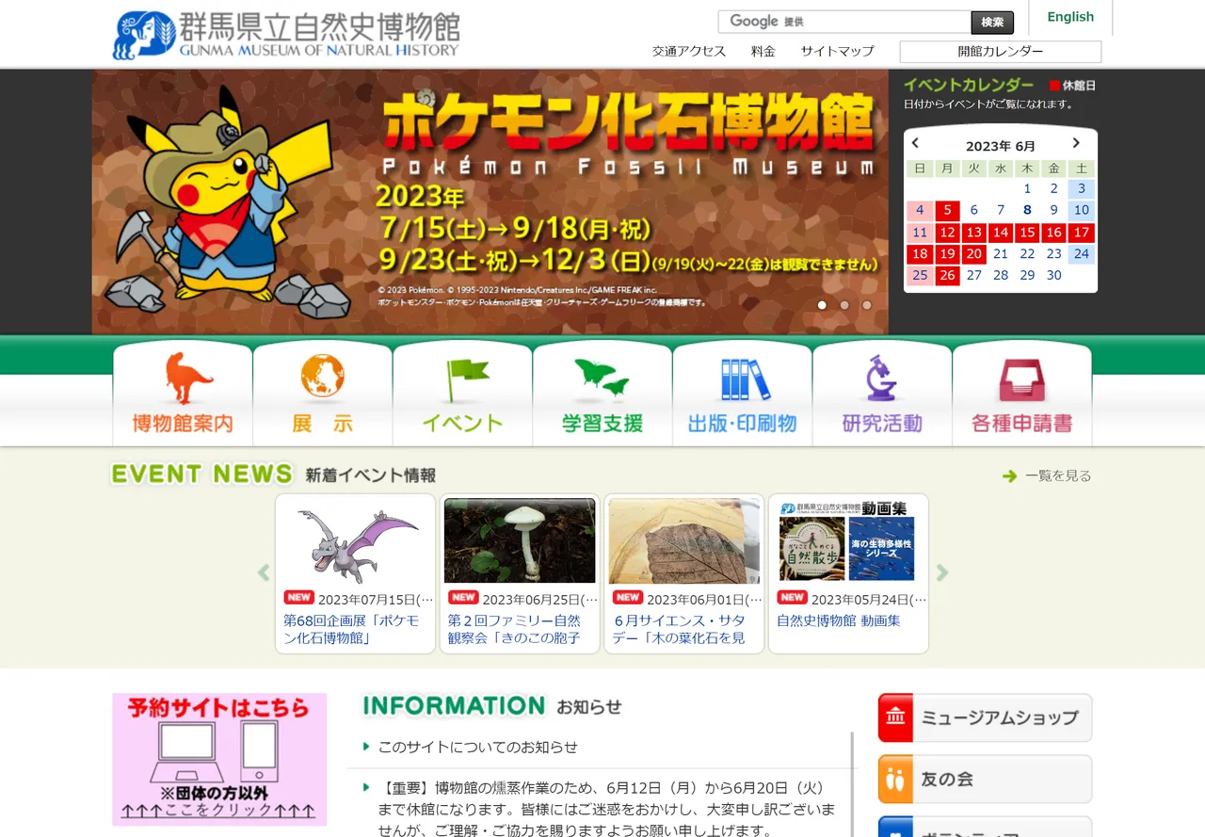Open the ミュージアムショップ button
This screenshot has height=837, width=1205.
(x=985, y=718)
